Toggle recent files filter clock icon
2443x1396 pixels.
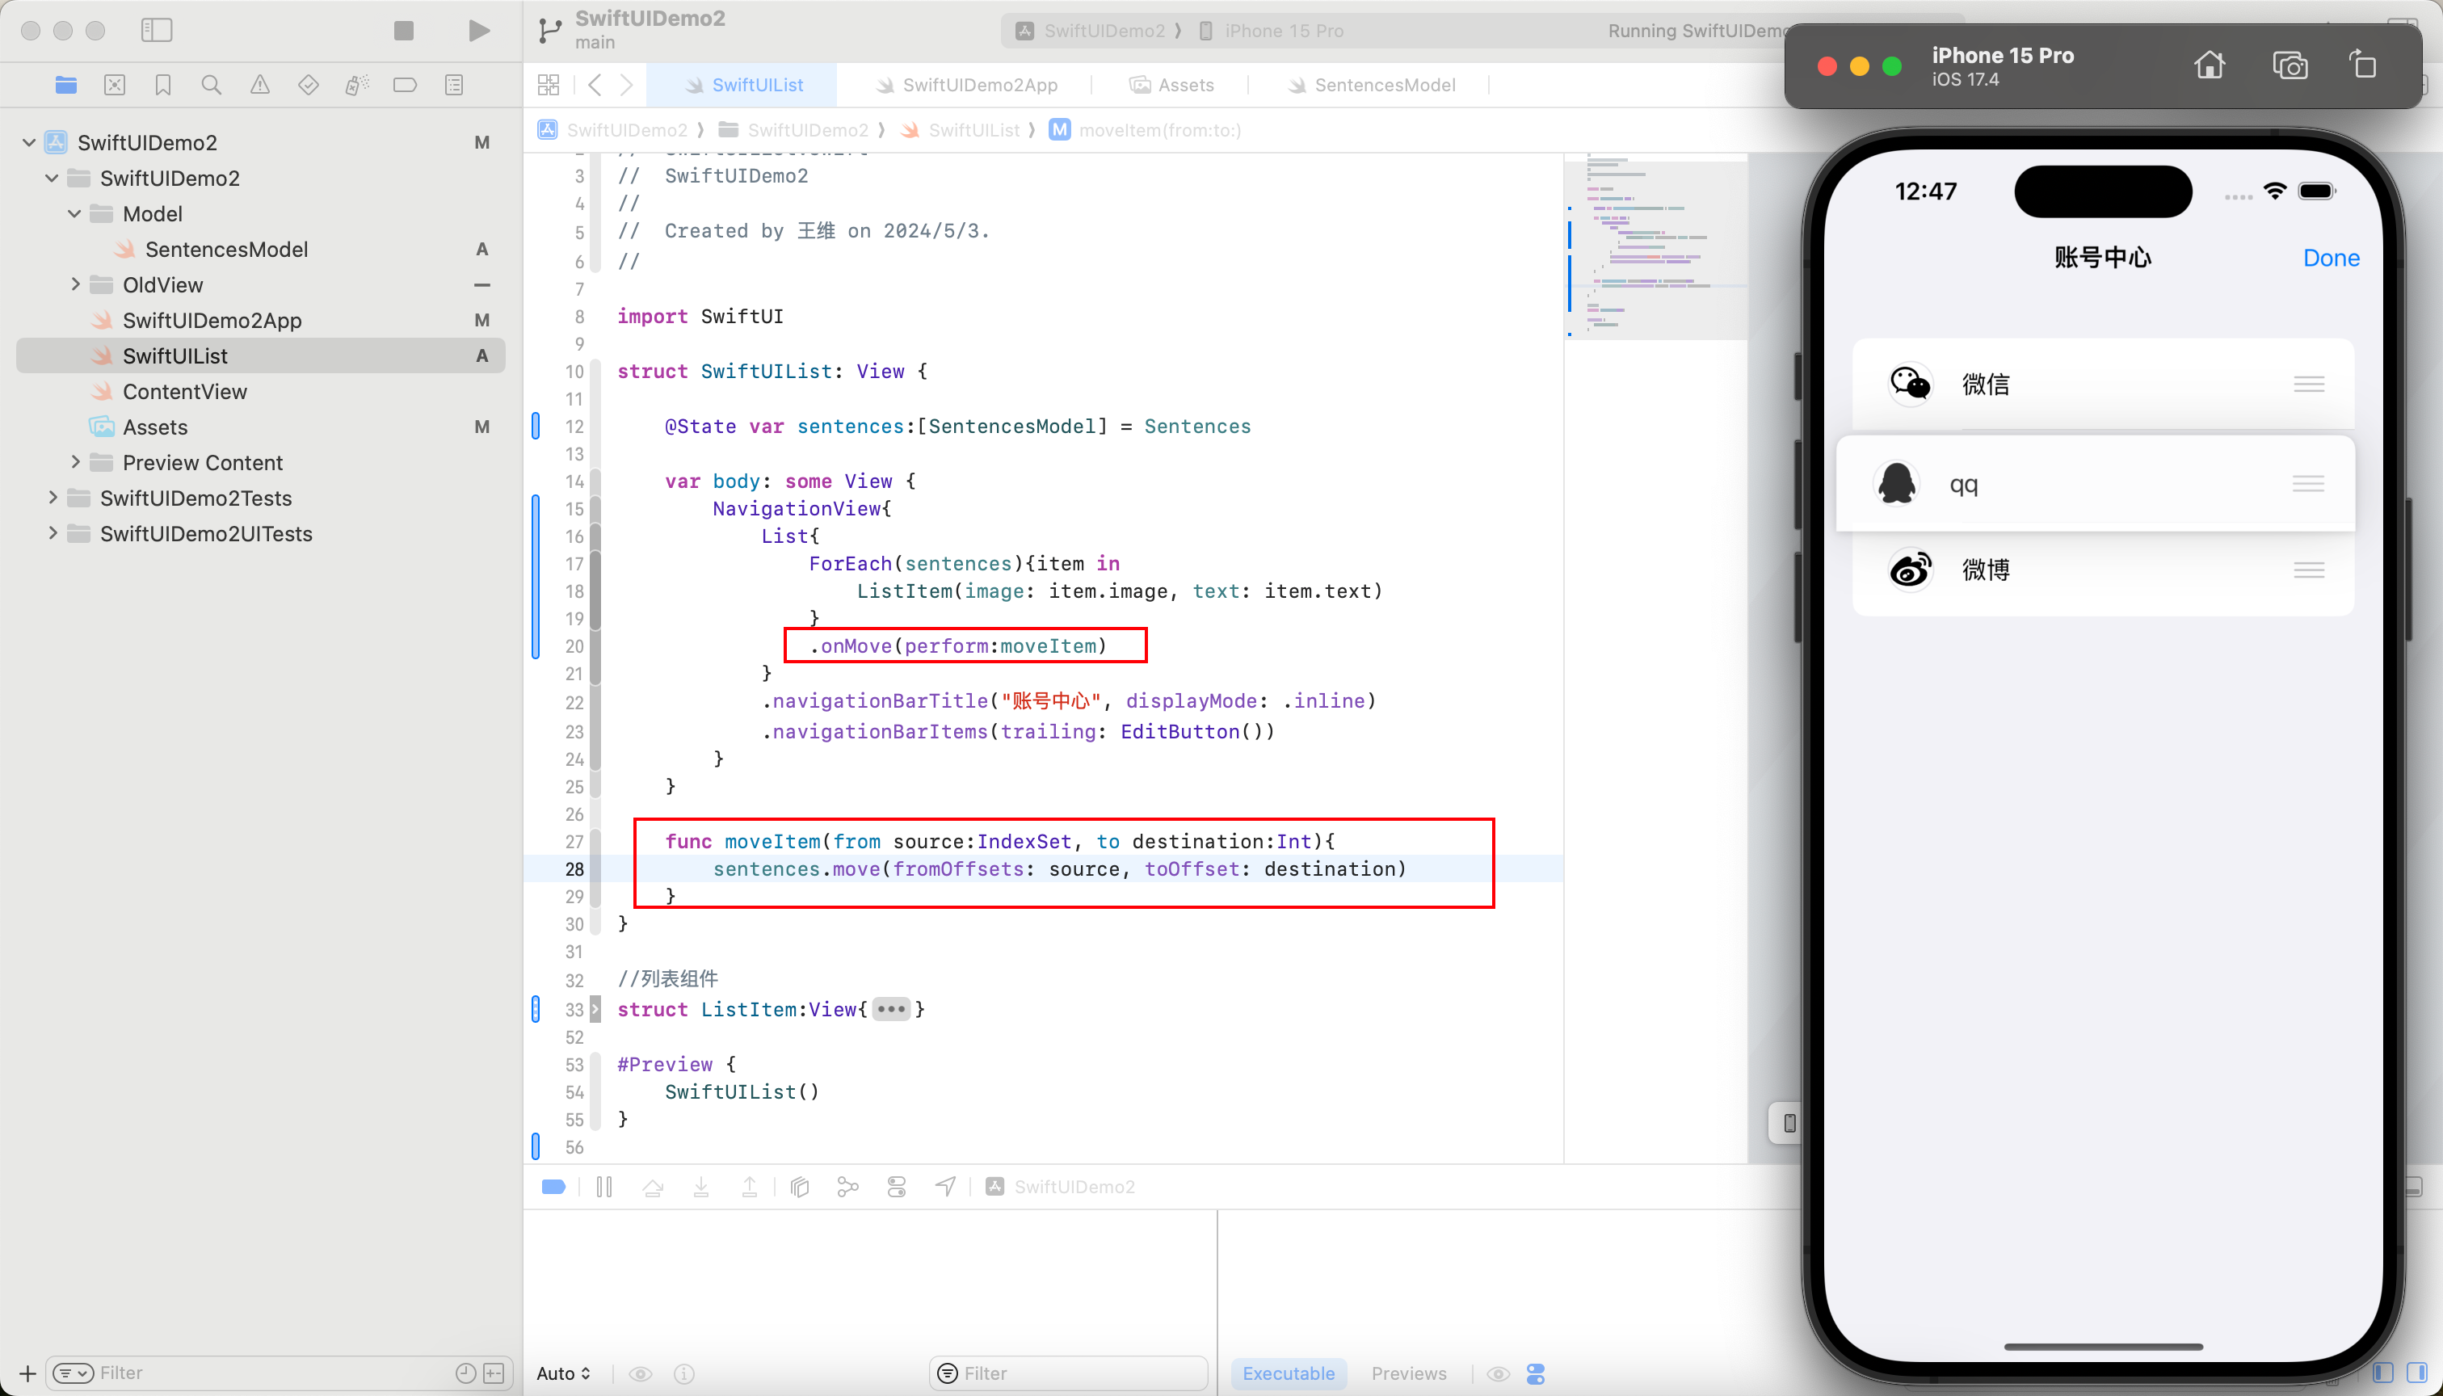pyautogui.click(x=466, y=1374)
